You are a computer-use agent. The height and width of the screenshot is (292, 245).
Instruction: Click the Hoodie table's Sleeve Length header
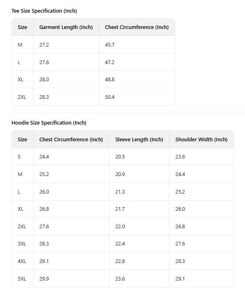tap(139, 140)
